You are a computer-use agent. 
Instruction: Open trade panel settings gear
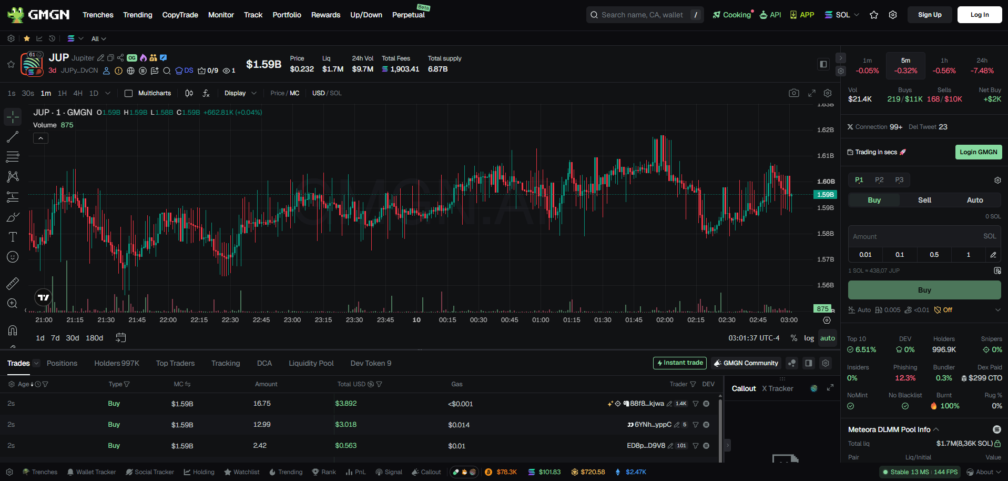point(997,180)
